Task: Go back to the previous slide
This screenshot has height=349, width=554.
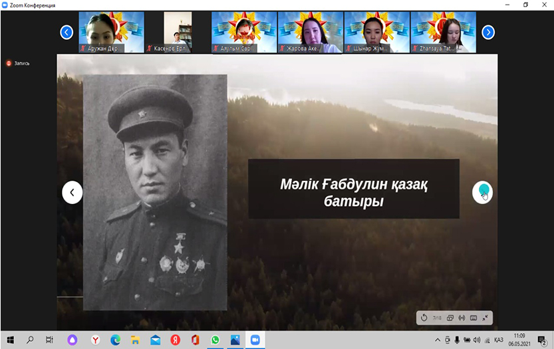Action: click(72, 192)
